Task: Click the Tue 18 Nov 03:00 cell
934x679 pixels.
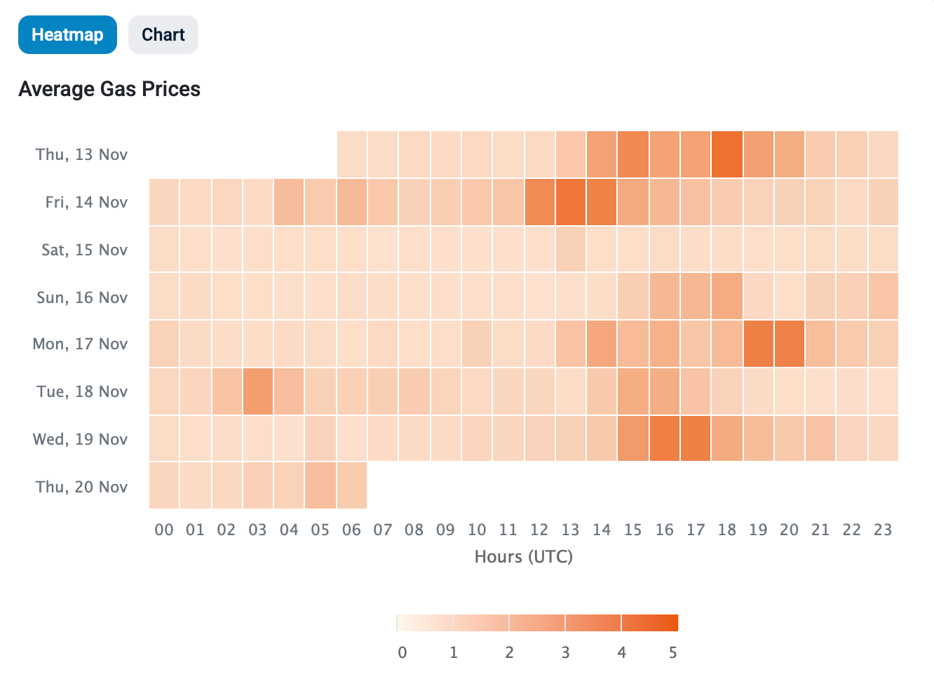Action: click(x=257, y=391)
